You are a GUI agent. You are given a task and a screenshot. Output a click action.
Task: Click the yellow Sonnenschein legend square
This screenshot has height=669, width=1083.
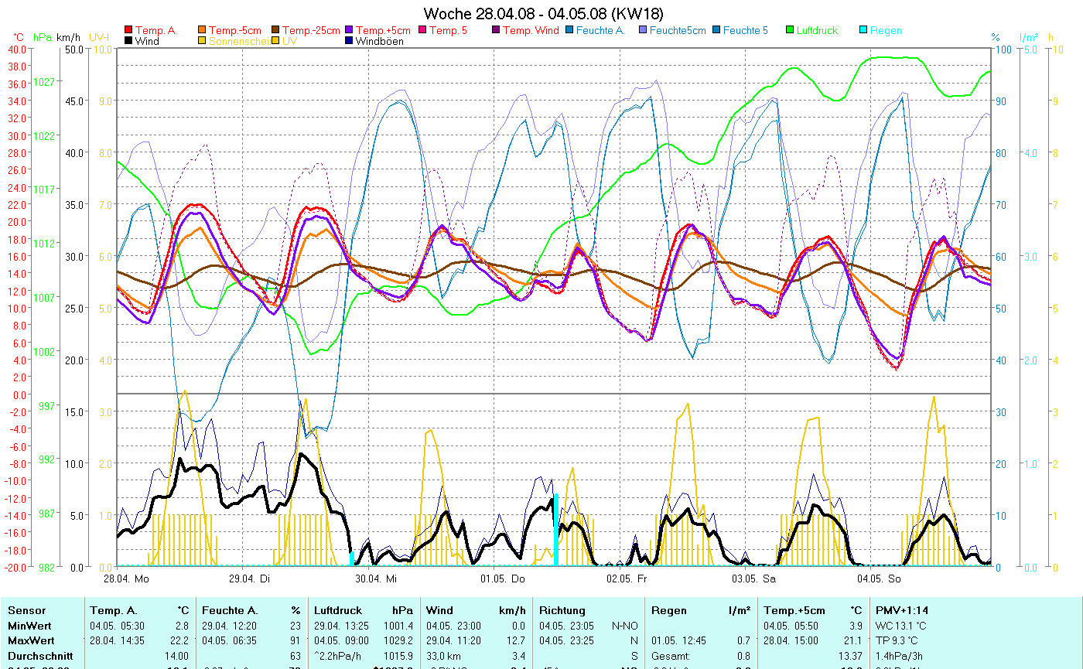[x=203, y=42]
